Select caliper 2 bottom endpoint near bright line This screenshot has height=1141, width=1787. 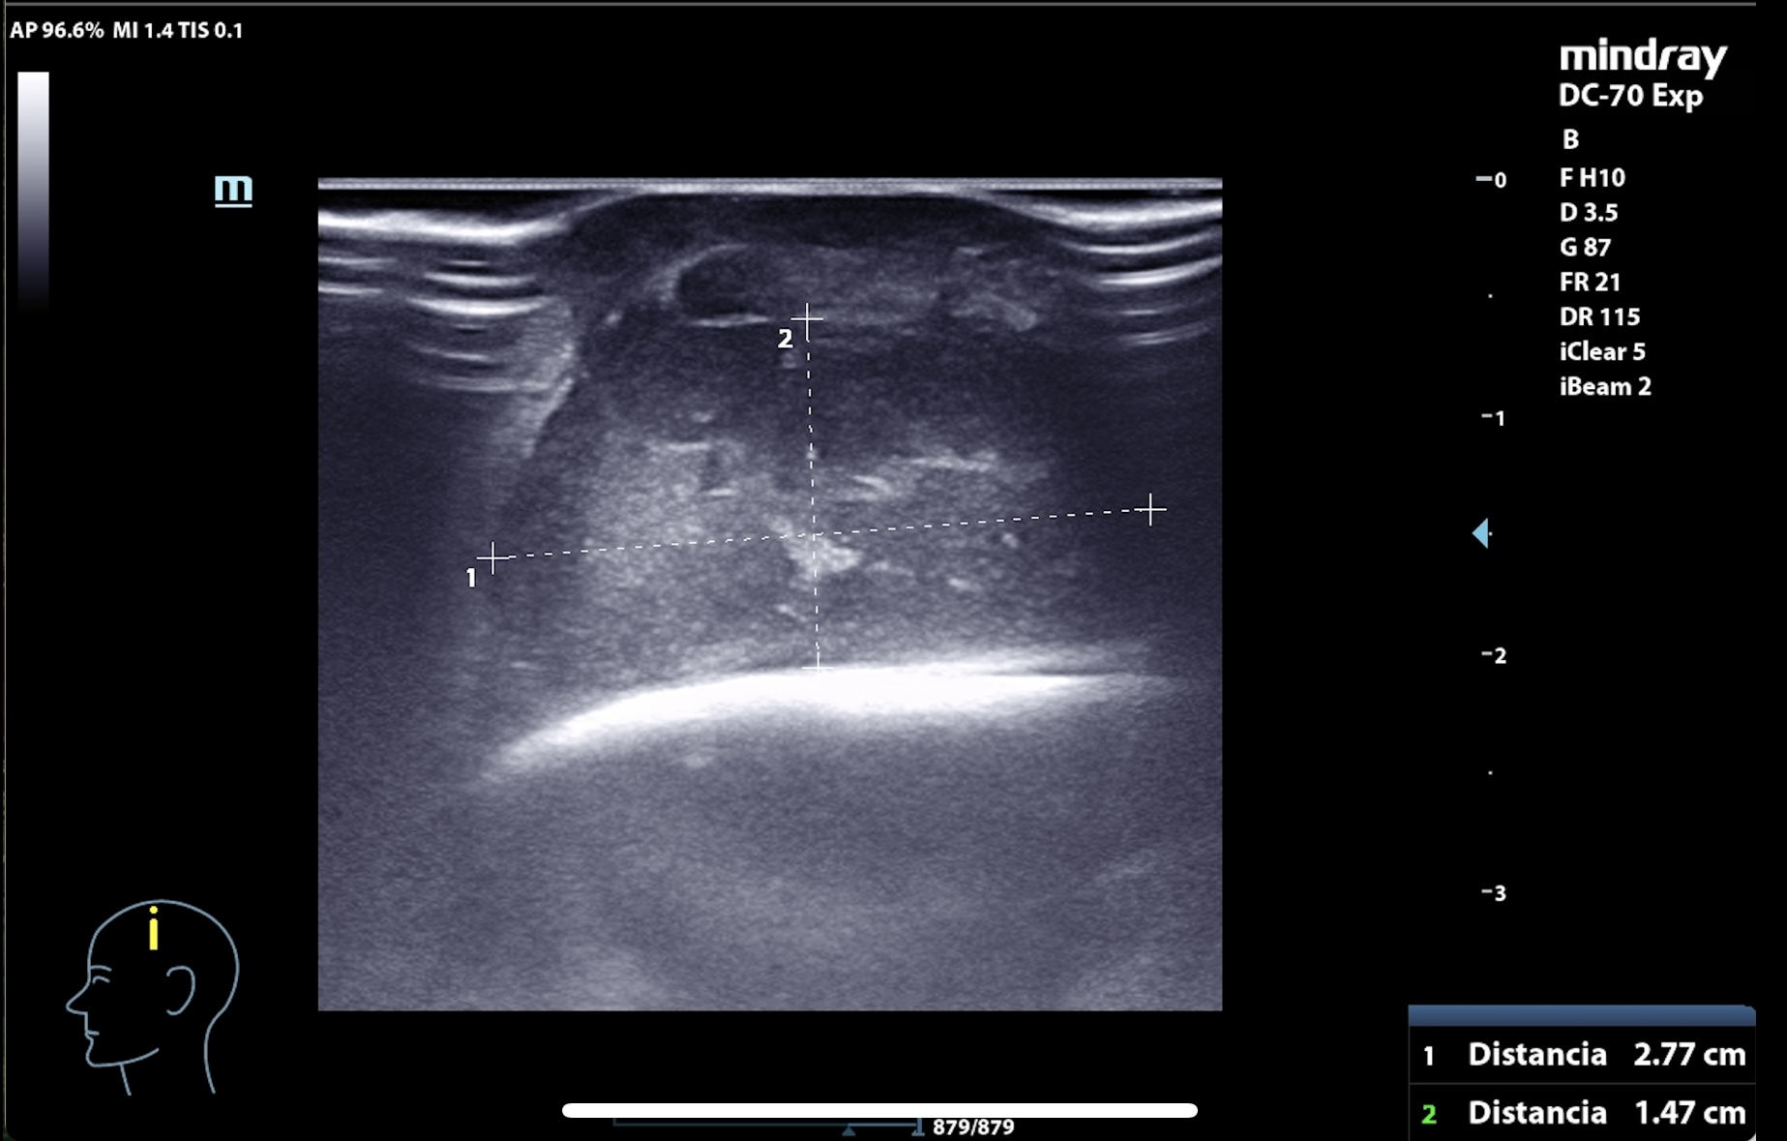pos(818,666)
